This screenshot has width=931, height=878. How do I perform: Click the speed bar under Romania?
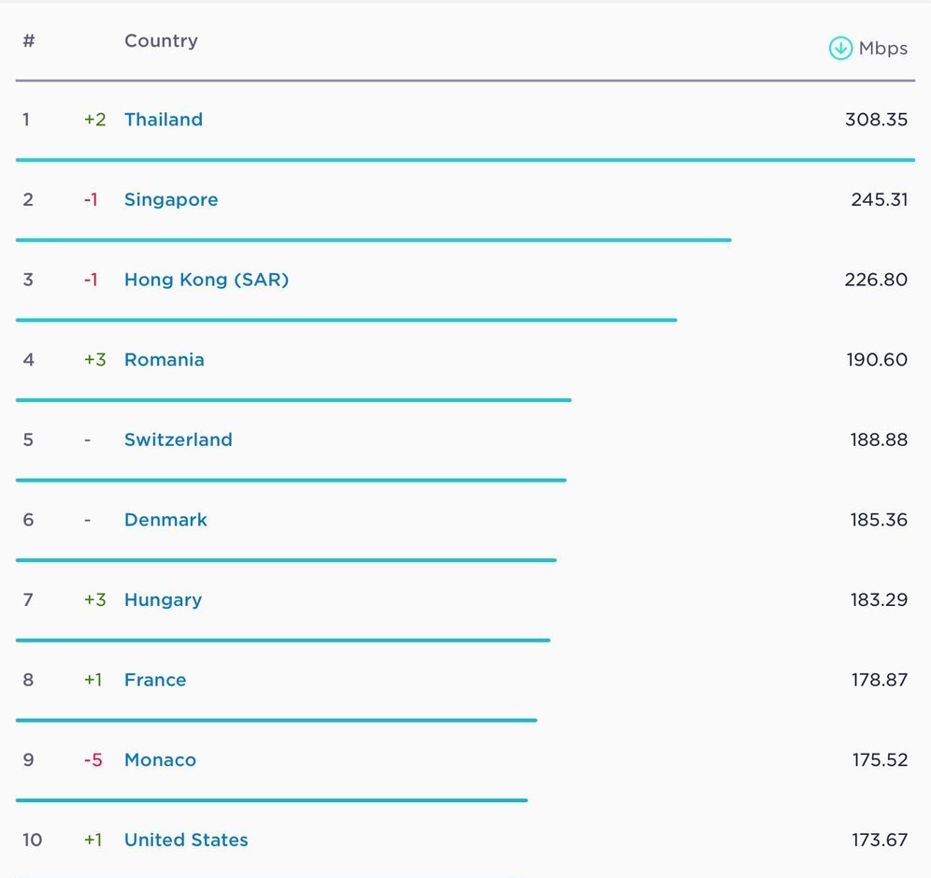tap(294, 400)
